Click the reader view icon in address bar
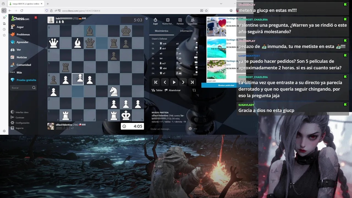352x198 pixels. (202, 10)
